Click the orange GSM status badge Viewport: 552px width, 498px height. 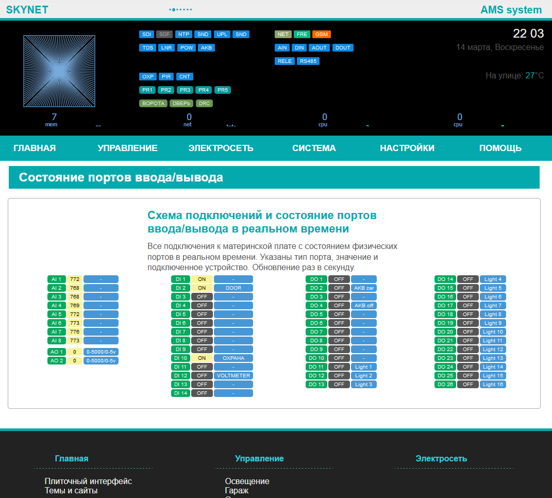pyautogui.click(x=322, y=35)
